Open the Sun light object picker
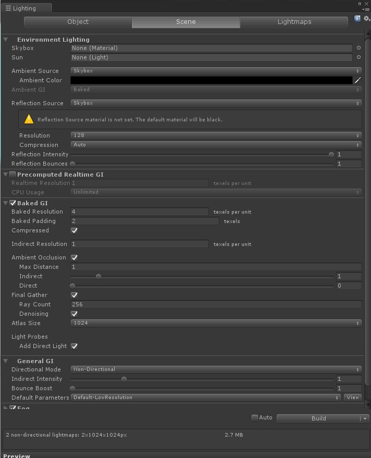 coord(358,57)
